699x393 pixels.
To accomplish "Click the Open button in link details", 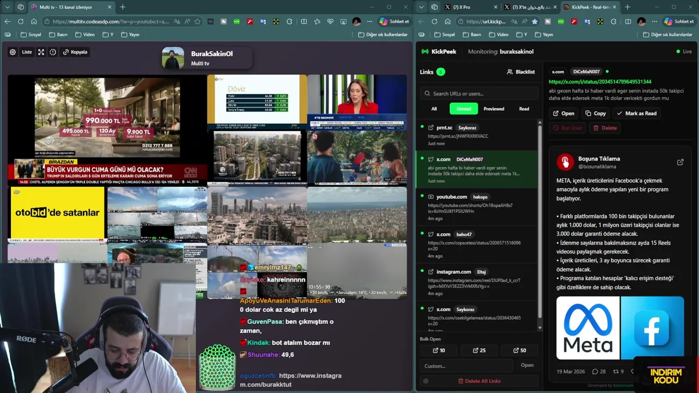I will point(563,114).
